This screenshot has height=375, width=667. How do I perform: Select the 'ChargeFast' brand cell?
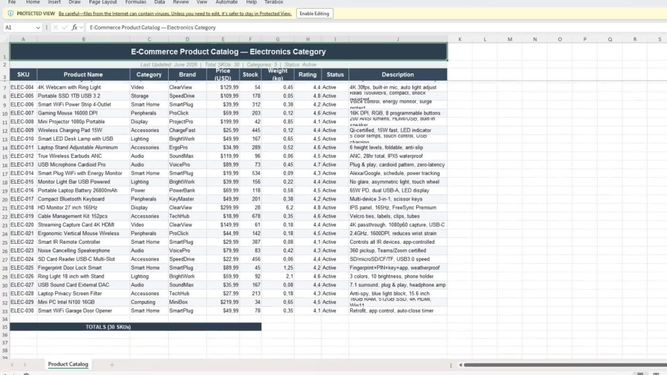click(187, 131)
